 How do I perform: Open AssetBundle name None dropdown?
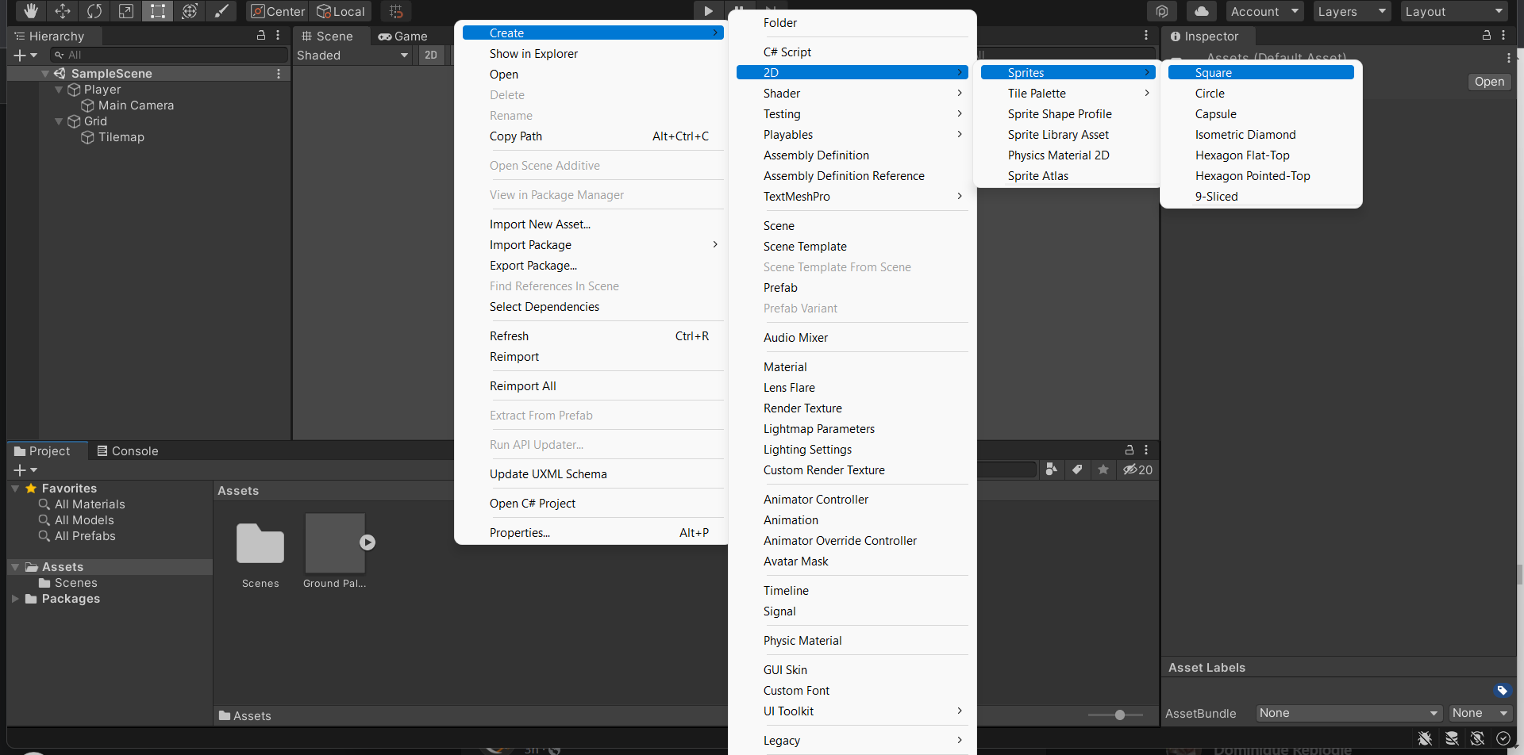coord(1349,713)
